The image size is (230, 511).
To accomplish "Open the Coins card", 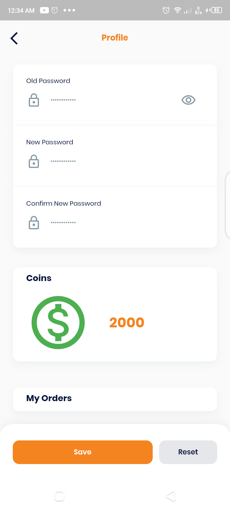I will pyautogui.click(x=115, y=315).
